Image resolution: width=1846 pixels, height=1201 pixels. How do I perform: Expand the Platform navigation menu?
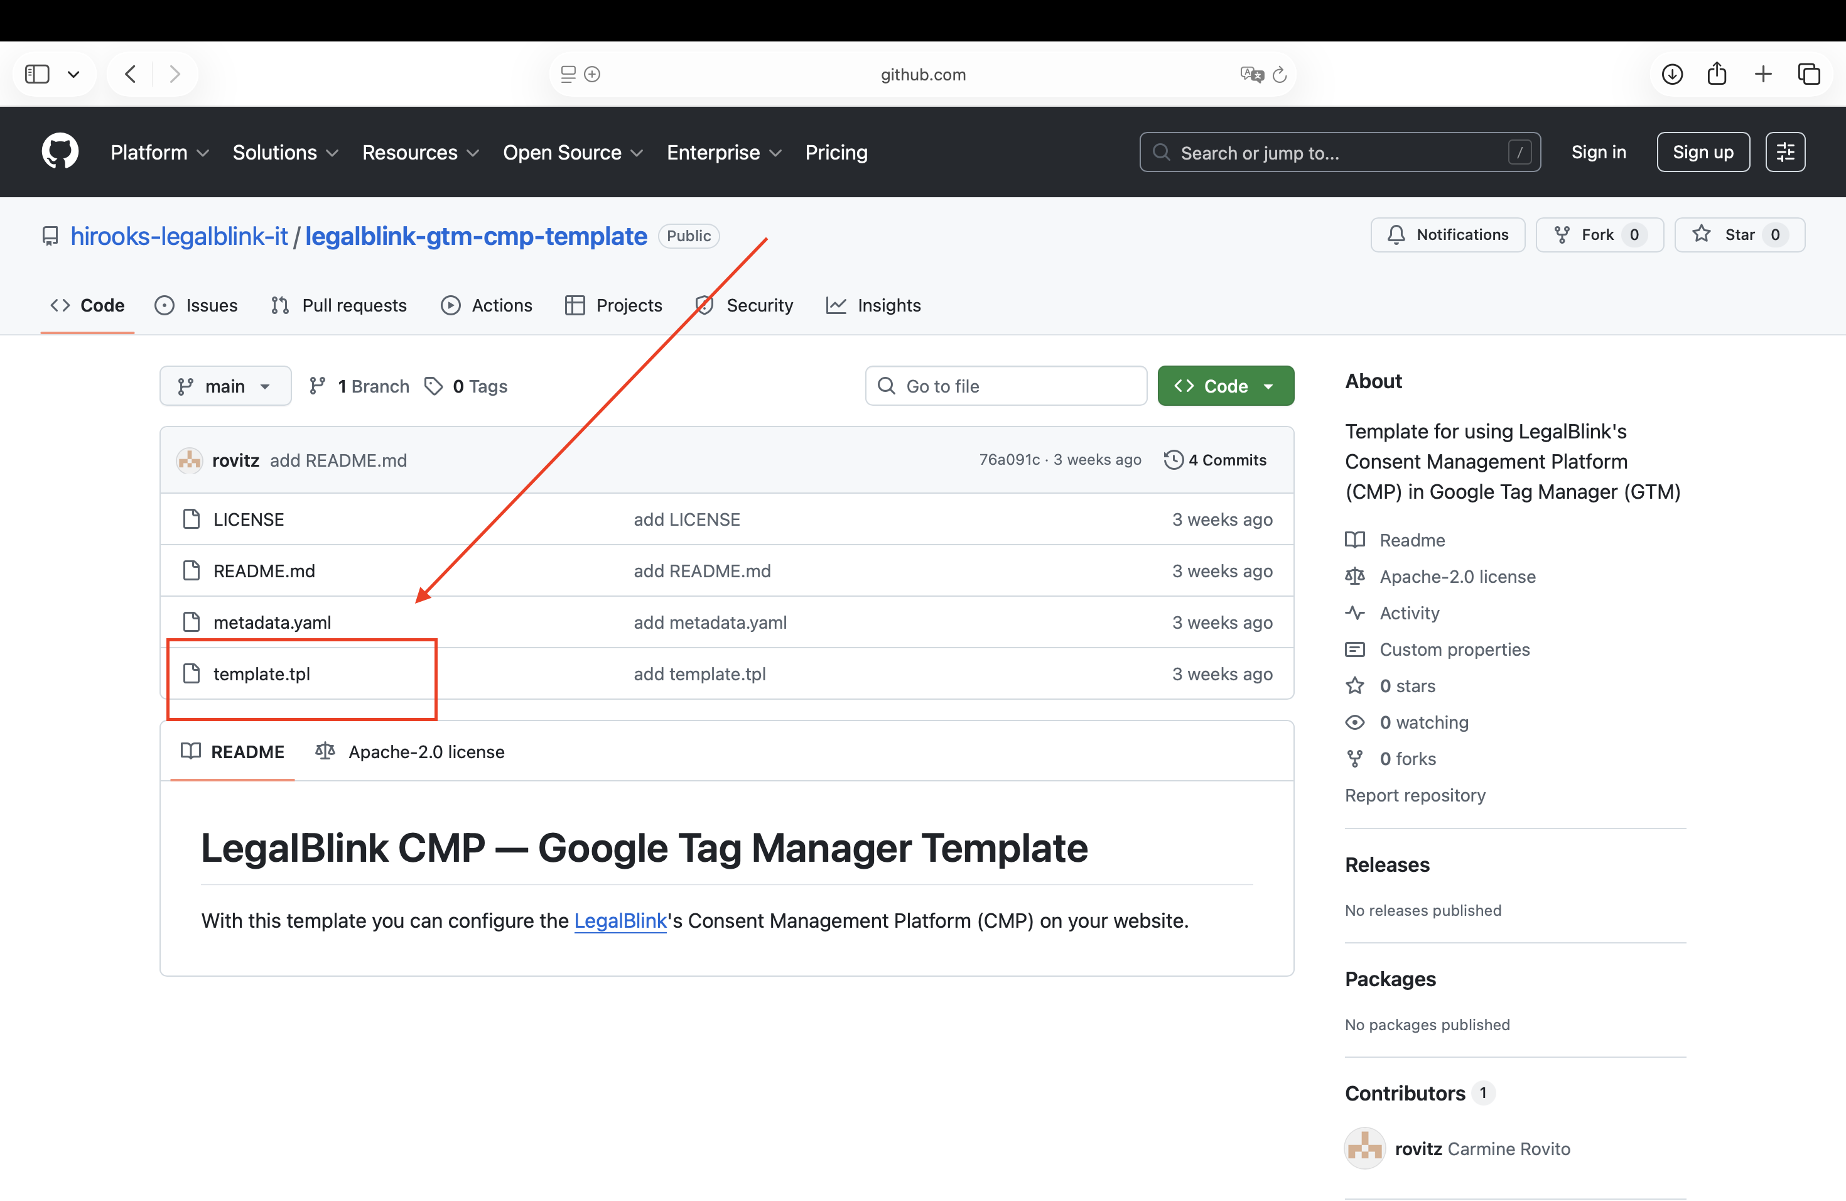159,152
